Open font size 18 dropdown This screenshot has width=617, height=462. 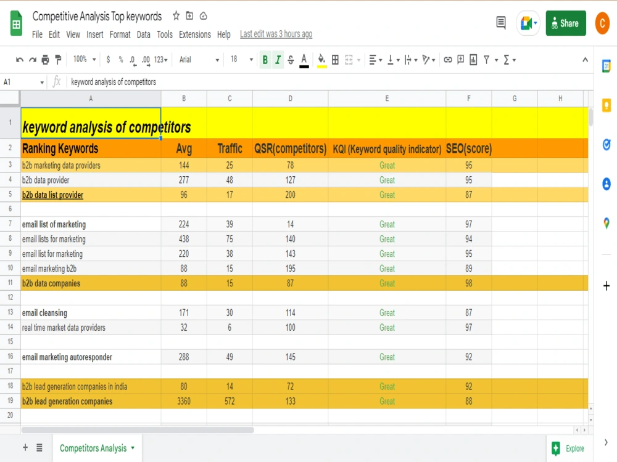click(242, 59)
